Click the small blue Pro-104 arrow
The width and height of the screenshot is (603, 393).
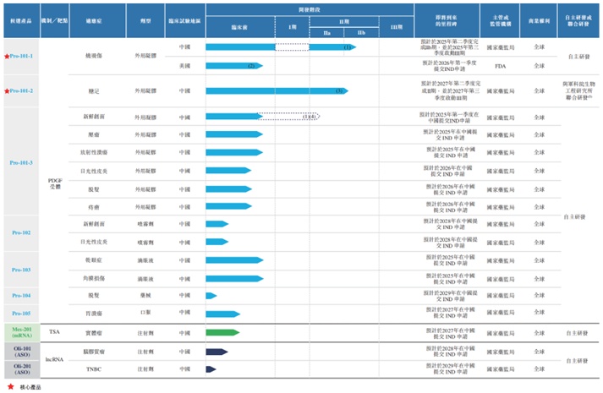tap(211, 296)
